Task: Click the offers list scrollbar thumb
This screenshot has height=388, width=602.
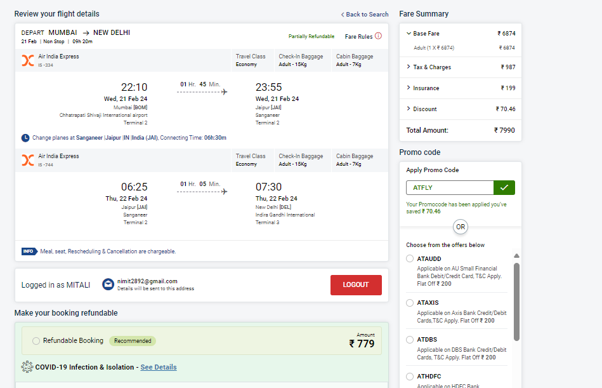Action: click(x=517, y=302)
